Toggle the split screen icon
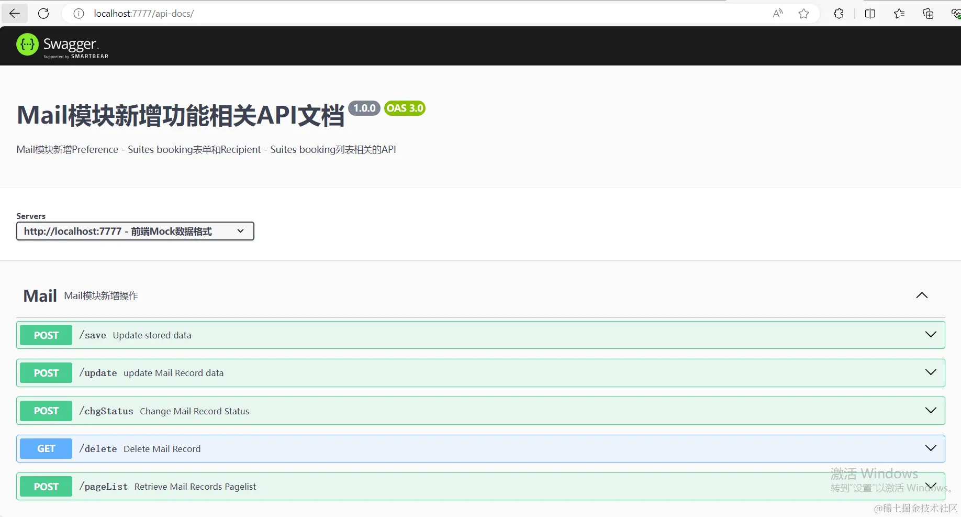961x517 pixels. tap(870, 14)
